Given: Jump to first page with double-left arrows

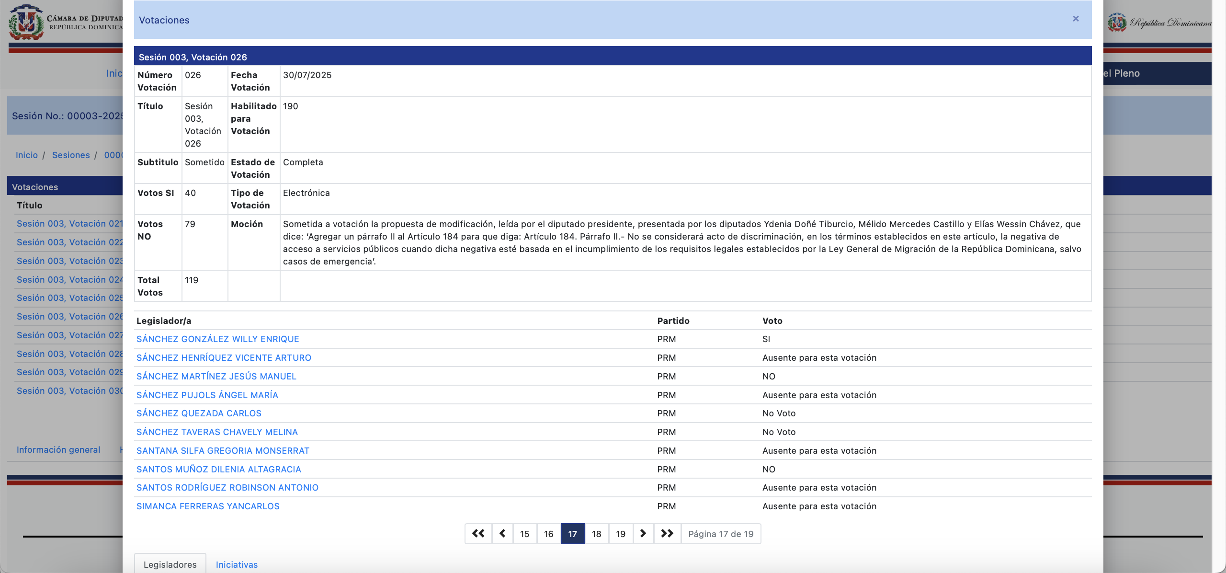Looking at the screenshot, I should 478,534.
